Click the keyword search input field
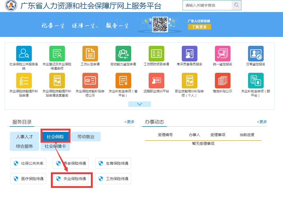 click(207, 5)
